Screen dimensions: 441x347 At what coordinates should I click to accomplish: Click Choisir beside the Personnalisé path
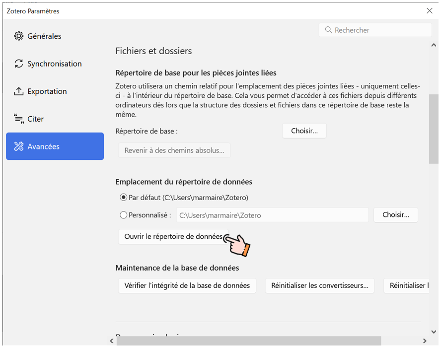tap(396, 215)
